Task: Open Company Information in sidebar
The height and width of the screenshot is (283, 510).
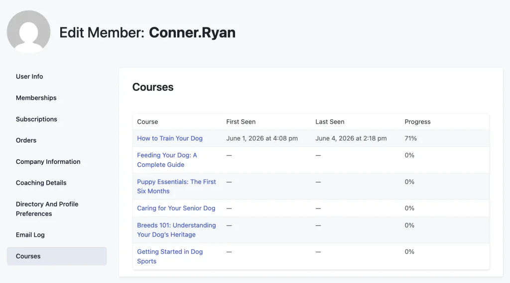Action: (48, 162)
